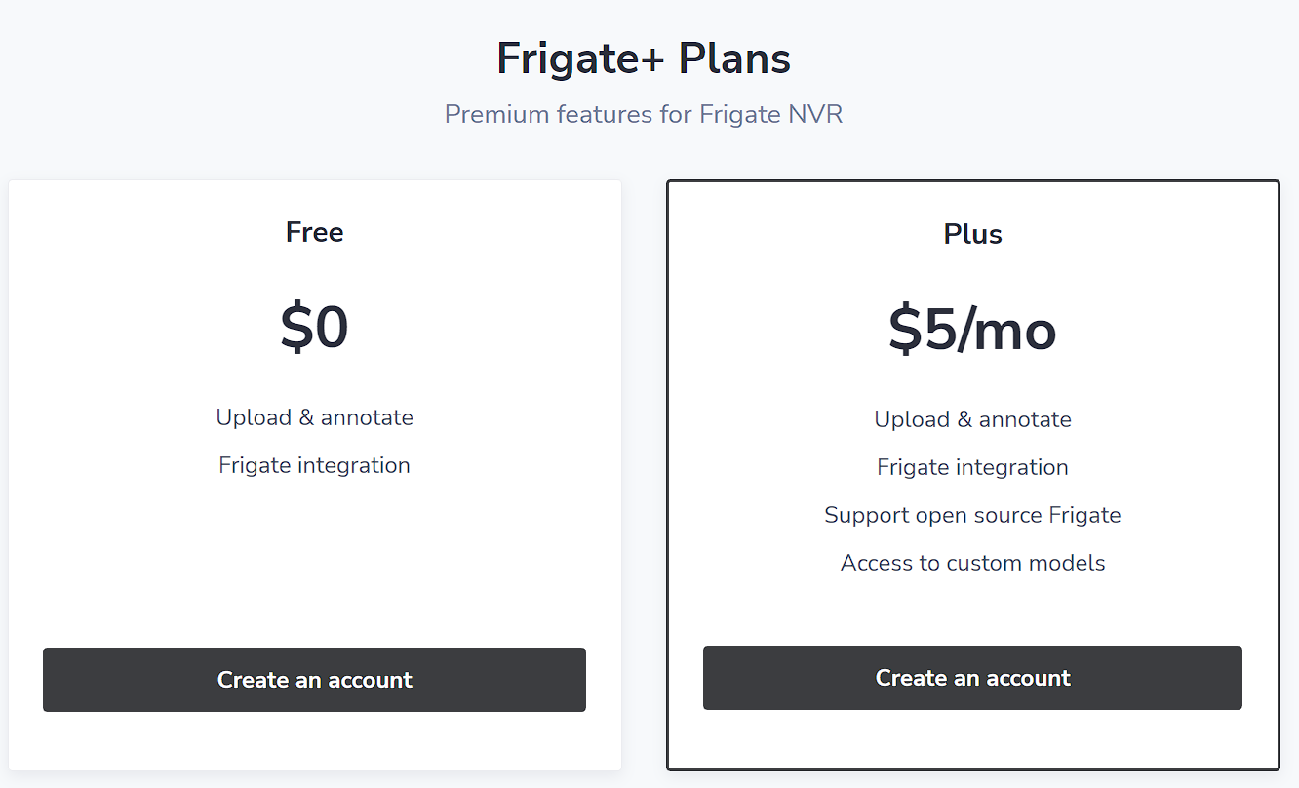Click the Free plan title
Screen dimensions: 1299x788
314,232
